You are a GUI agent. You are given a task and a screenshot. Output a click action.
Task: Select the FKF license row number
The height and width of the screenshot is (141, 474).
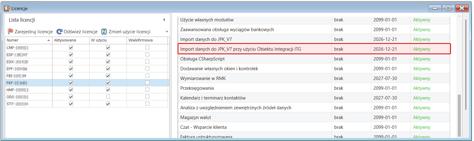point(29,83)
